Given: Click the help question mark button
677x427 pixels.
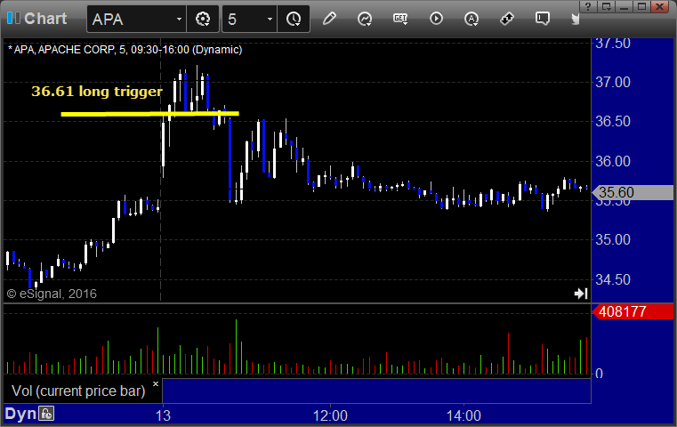Looking at the screenshot, I should (588, 6).
